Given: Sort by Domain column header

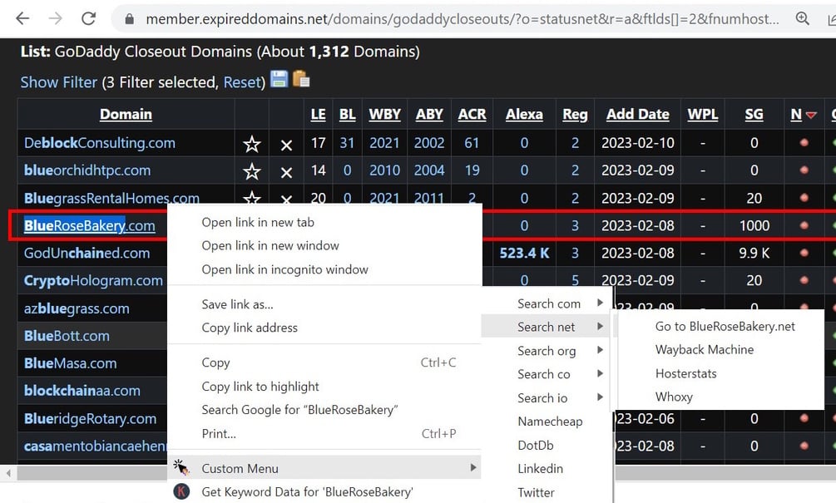Looking at the screenshot, I should pyautogui.click(x=126, y=114).
